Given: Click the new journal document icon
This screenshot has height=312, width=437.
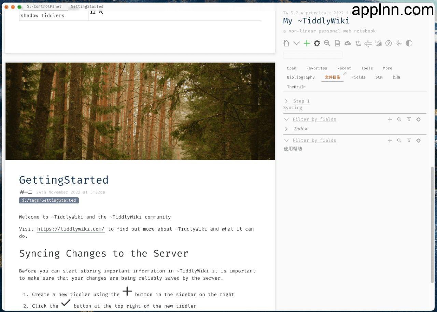Looking at the screenshot, I should pos(337,43).
